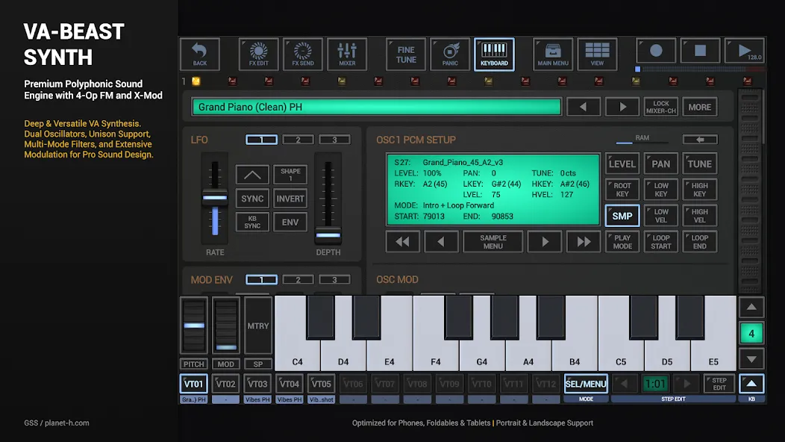
Task: Open Step Edit
Action: tap(719, 384)
